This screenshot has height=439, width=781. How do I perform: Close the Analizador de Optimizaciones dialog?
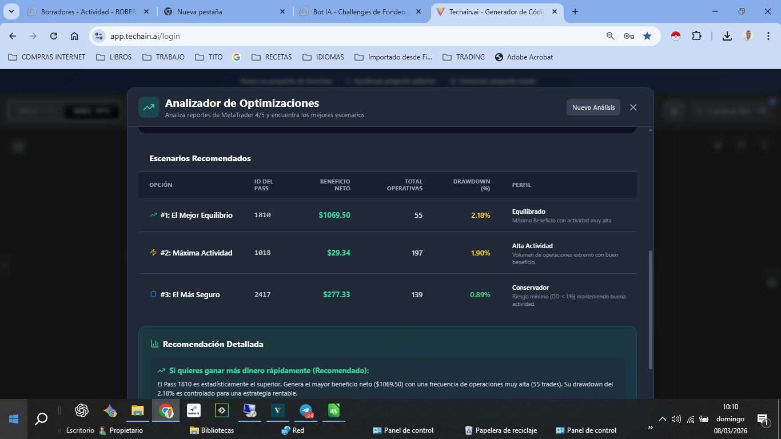(633, 107)
